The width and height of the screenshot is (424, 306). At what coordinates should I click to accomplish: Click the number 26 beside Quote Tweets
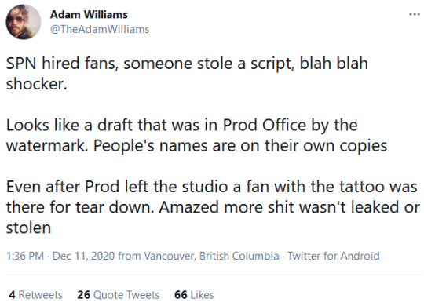pos(83,295)
